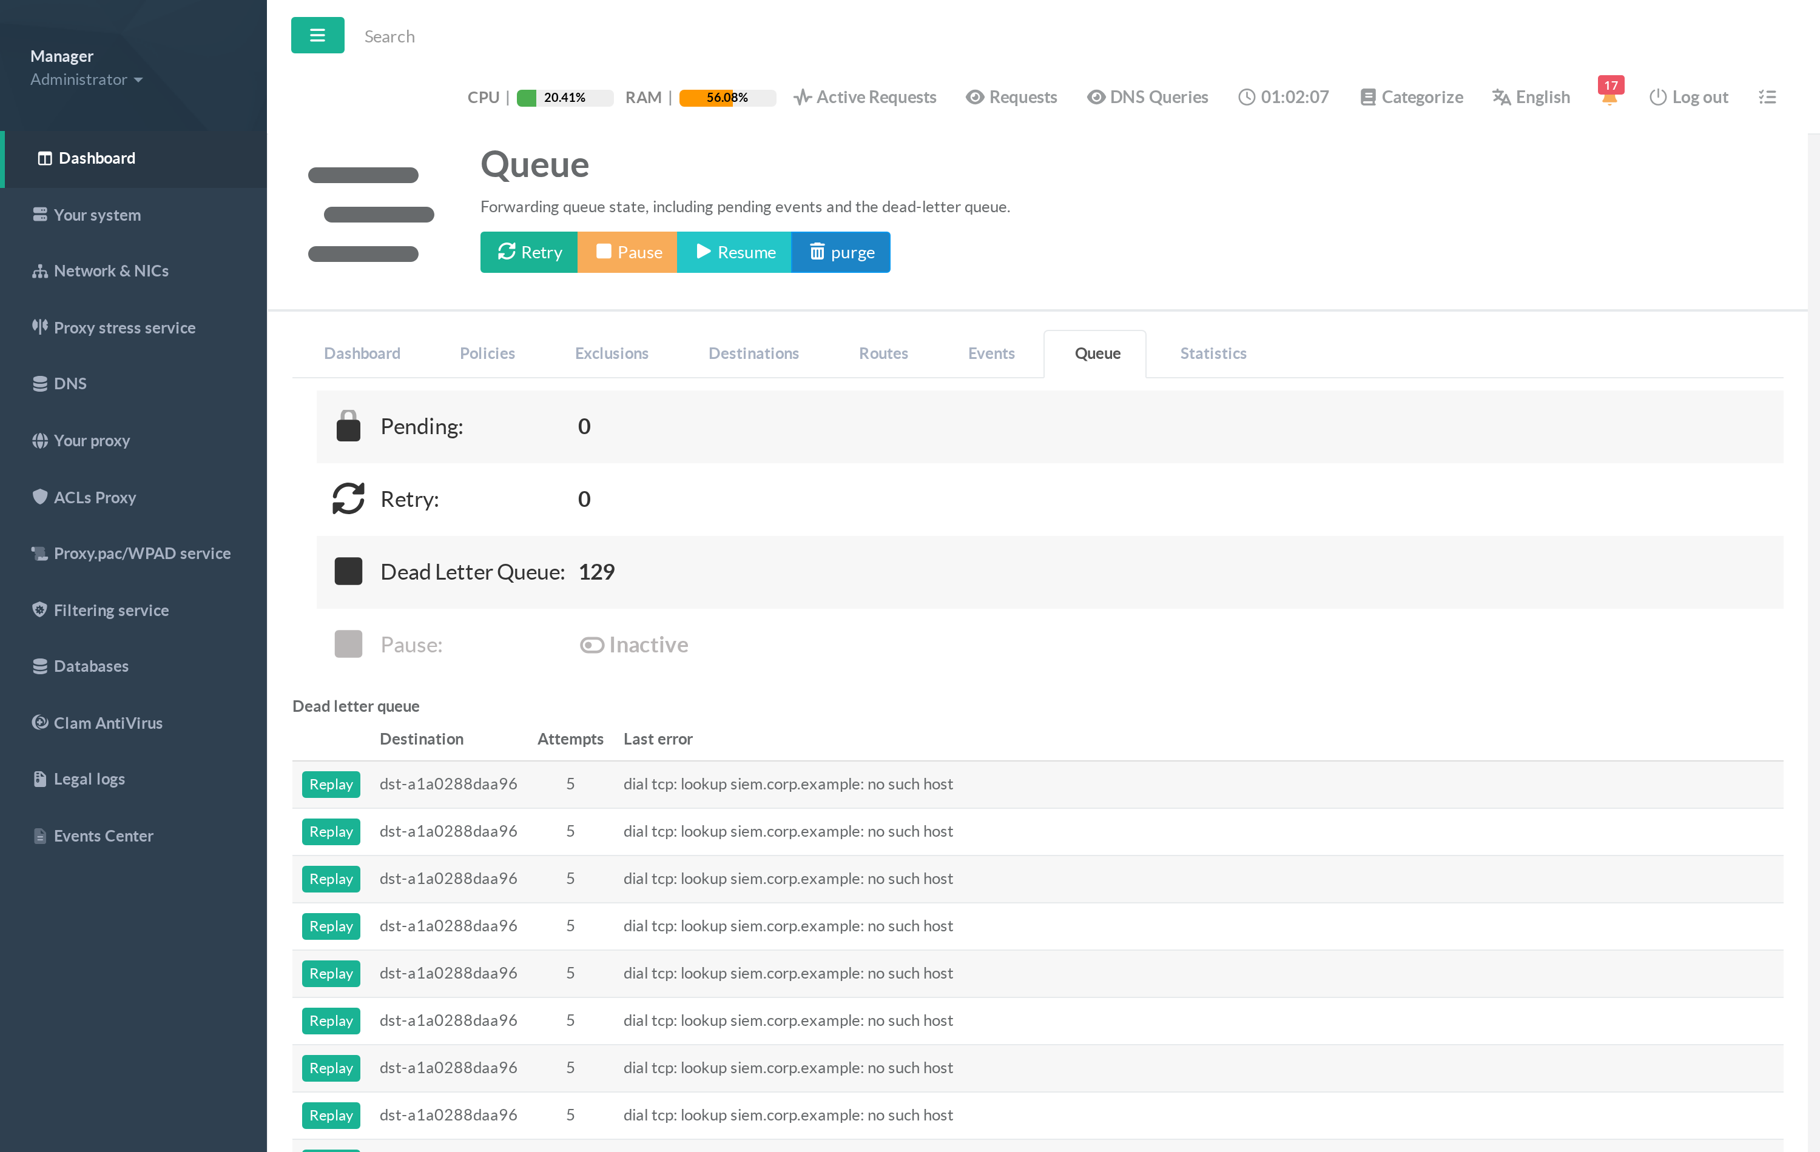The image size is (1820, 1152).
Task: Click Replay on the first dead-letter row
Action: [331, 784]
